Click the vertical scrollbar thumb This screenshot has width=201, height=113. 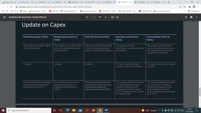[200, 92]
